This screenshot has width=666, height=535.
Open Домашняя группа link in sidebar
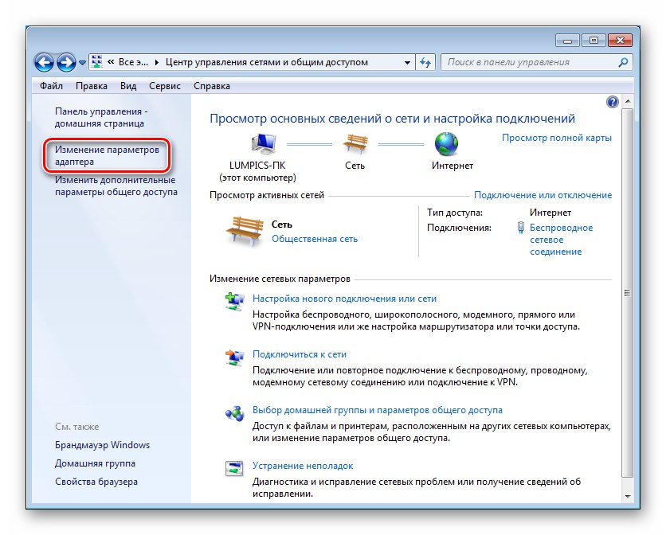(95, 463)
